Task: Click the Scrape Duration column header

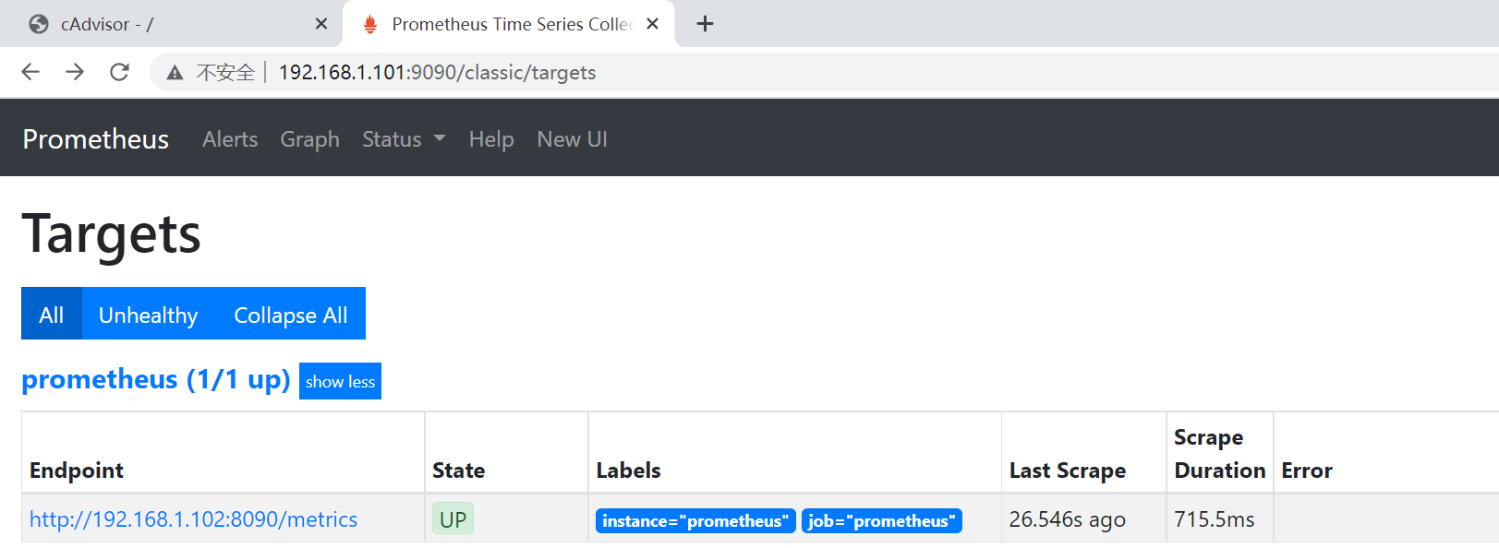Action: point(1220,453)
